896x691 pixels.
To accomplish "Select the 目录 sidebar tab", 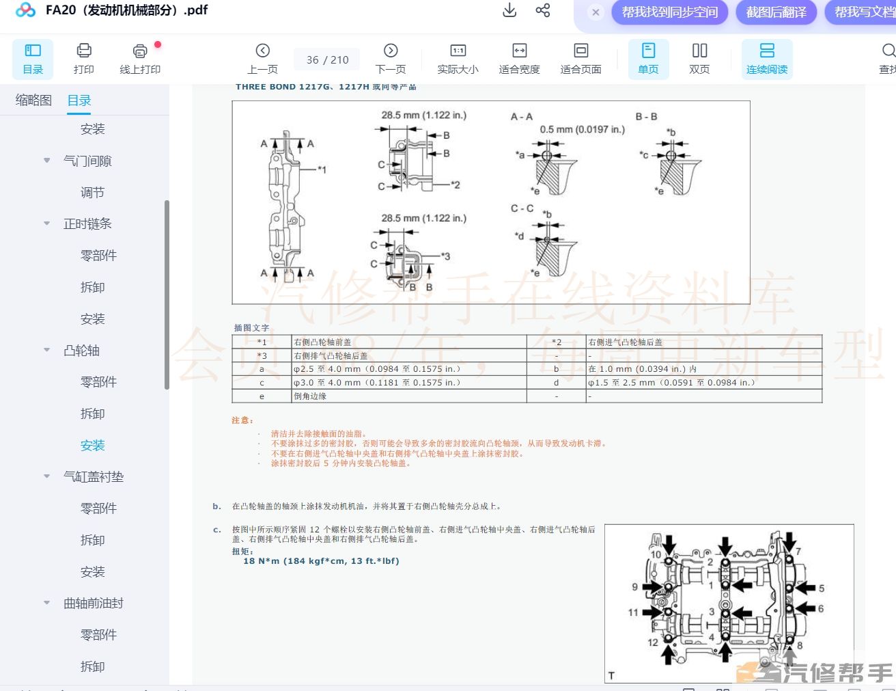I will click(x=79, y=100).
